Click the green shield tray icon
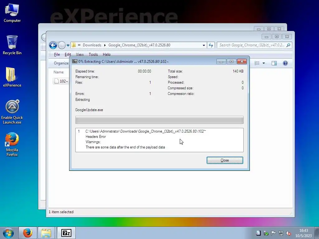Viewport: 319px width, 239px height. click(266, 233)
